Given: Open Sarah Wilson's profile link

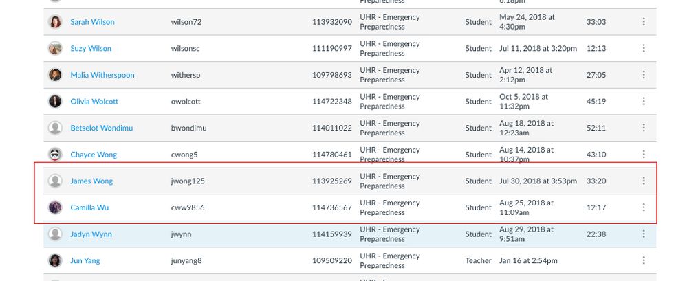Looking at the screenshot, I should [92, 22].
